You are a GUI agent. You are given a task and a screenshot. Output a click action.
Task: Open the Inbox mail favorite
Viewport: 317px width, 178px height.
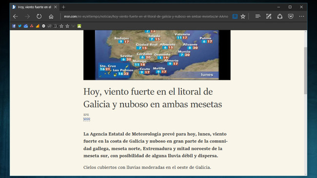pyautogui.click(x=26, y=26)
